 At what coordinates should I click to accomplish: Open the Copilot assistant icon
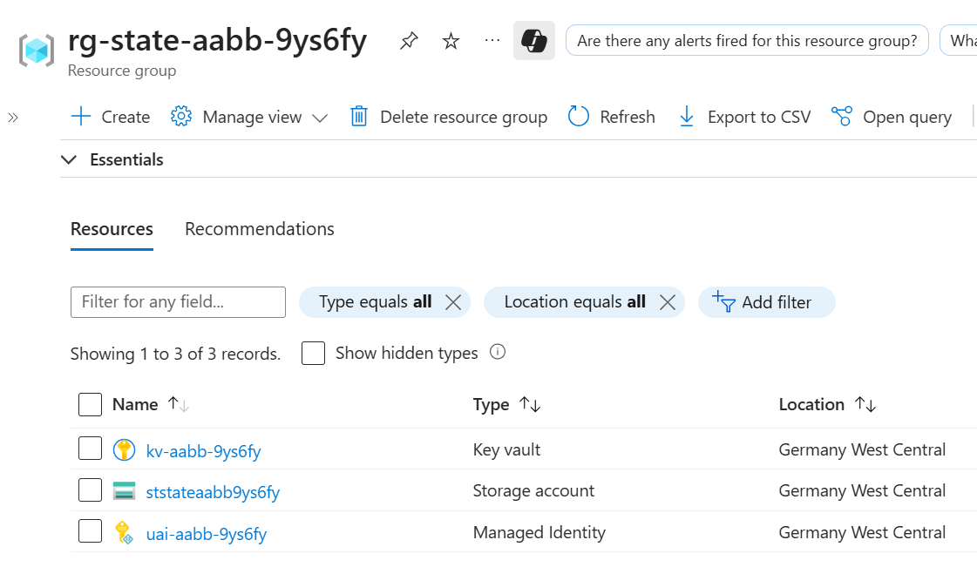(x=533, y=40)
